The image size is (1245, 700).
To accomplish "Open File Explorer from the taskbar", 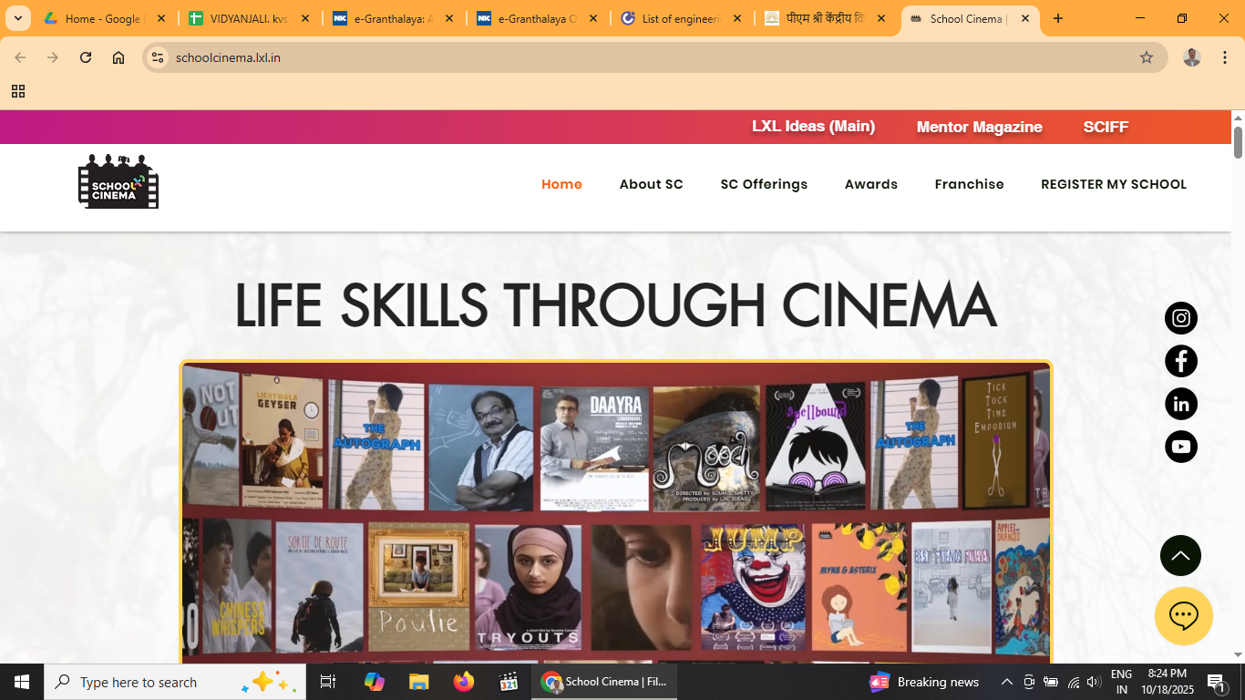I will [x=418, y=682].
